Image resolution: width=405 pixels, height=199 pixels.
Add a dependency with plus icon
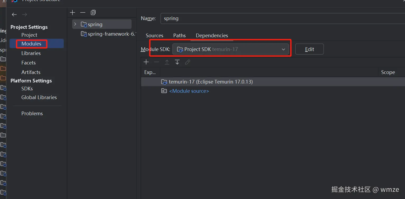(x=146, y=62)
